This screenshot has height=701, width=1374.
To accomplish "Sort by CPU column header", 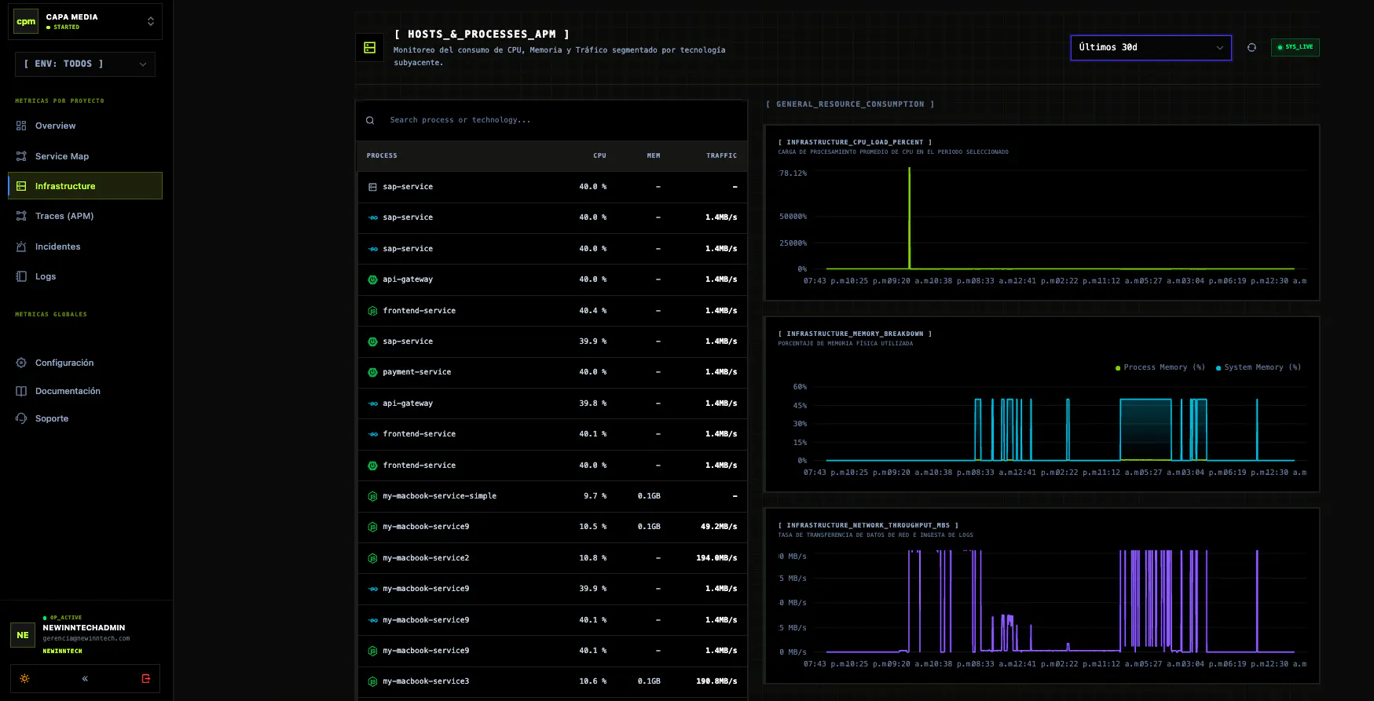I will pyautogui.click(x=599, y=155).
